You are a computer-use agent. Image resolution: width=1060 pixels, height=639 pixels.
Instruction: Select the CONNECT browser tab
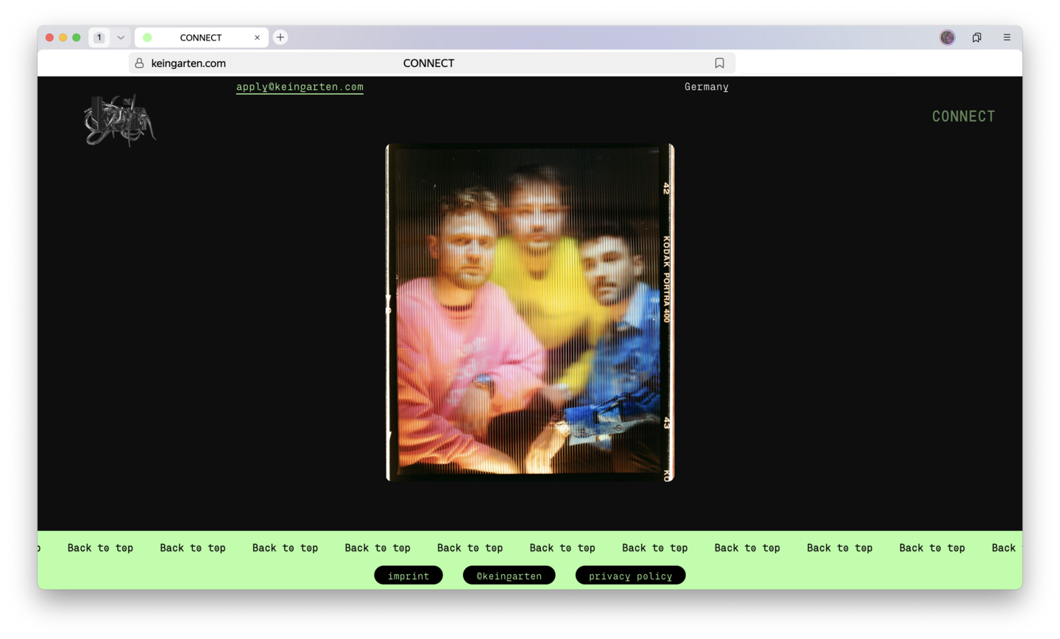pos(201,38)
